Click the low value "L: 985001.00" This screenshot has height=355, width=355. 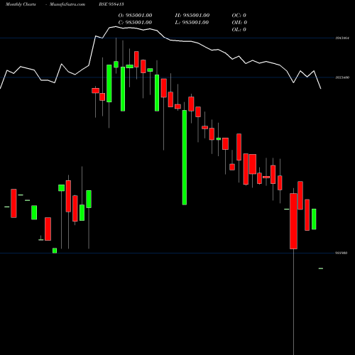pos(192,23)
